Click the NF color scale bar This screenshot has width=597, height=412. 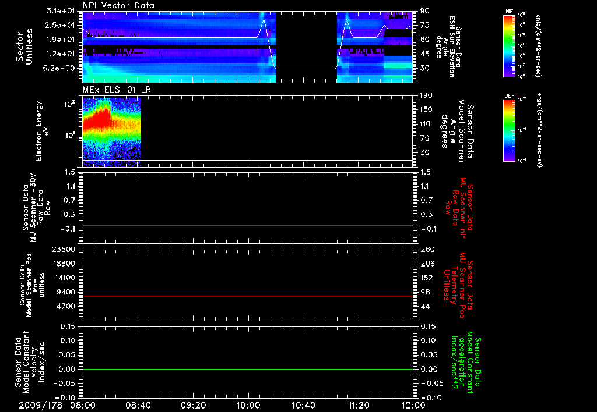coord(509,46)
